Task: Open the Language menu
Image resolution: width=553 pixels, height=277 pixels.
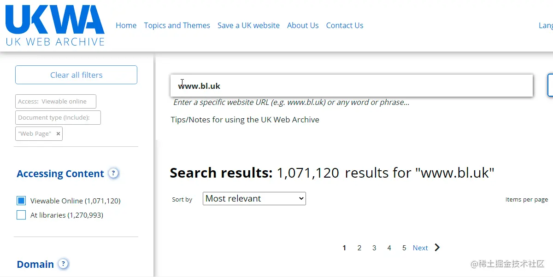Action: point(546,25)
